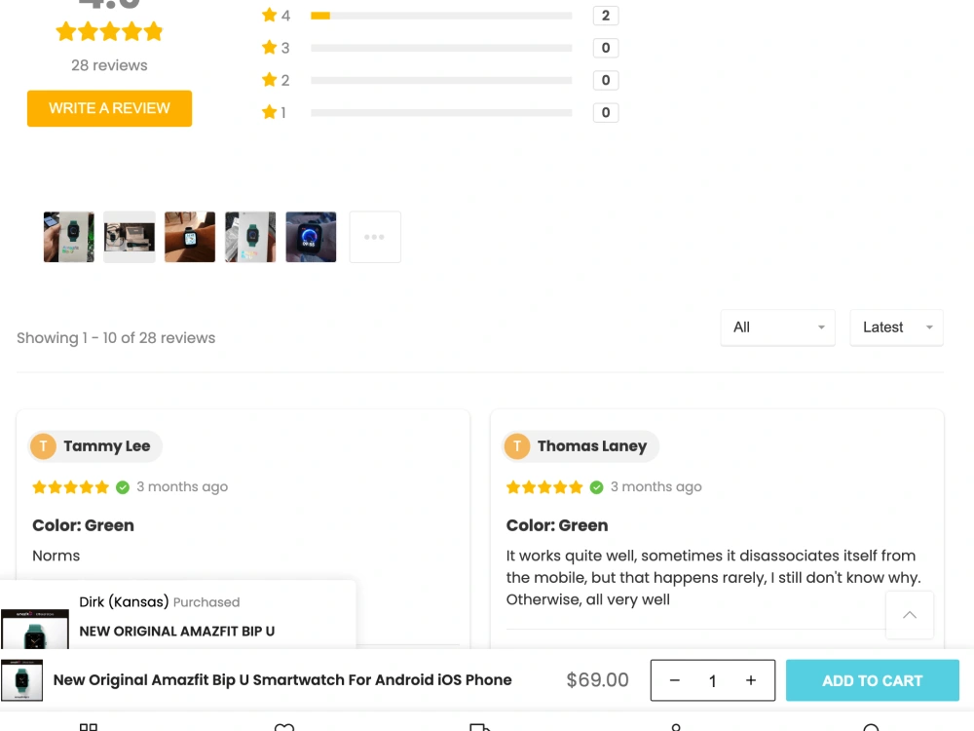Increase quantity with the plus stepper
The width and height of the screenshot is (974, 731).
(751, 680)
